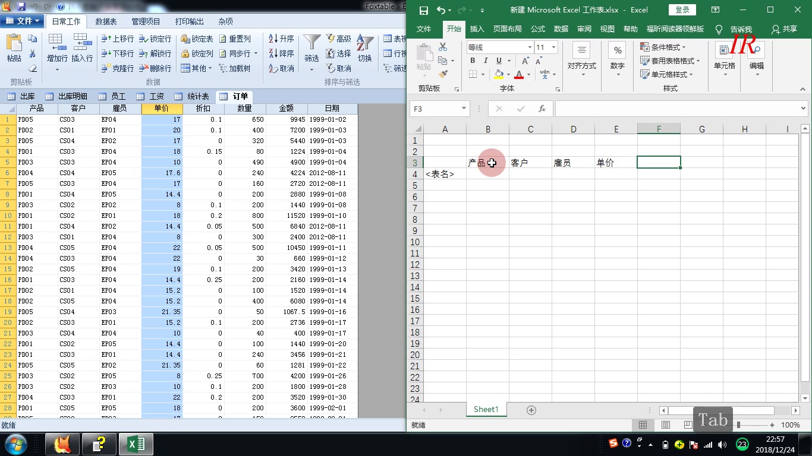
Task: Open 条件格式 conditional formatting dropdown
Action: (x=663, y=47)
